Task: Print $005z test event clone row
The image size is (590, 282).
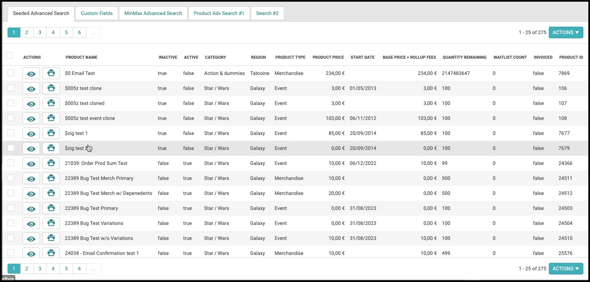Action: pos(51,119)
